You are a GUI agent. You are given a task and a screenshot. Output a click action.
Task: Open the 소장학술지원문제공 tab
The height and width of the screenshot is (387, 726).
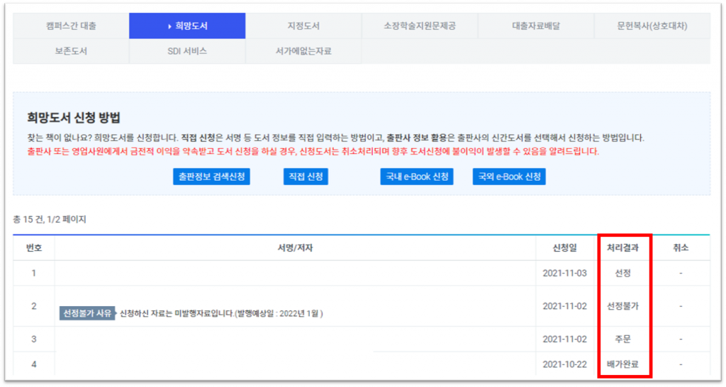pyautogui.click(x=420, y=26)
